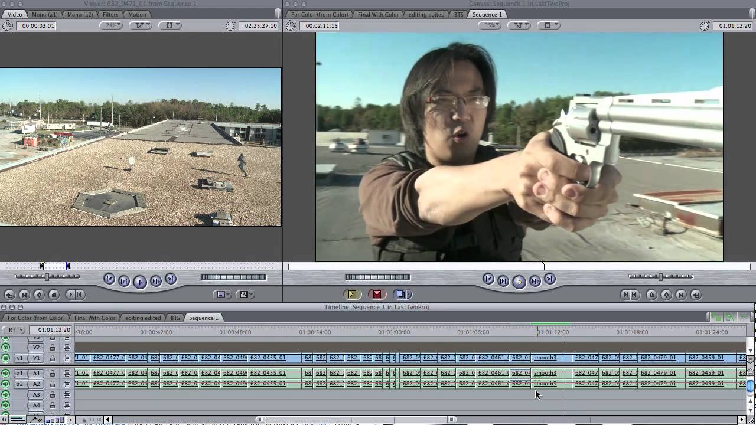The image size is (756, 425).
Task: Click Viewer shuttle control slider
Action: [x=47, y=276]
